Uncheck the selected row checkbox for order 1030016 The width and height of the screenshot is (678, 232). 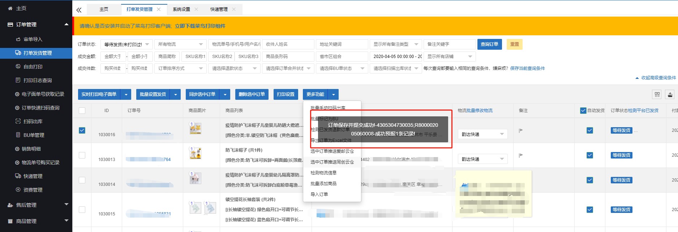tap(82, 130)
